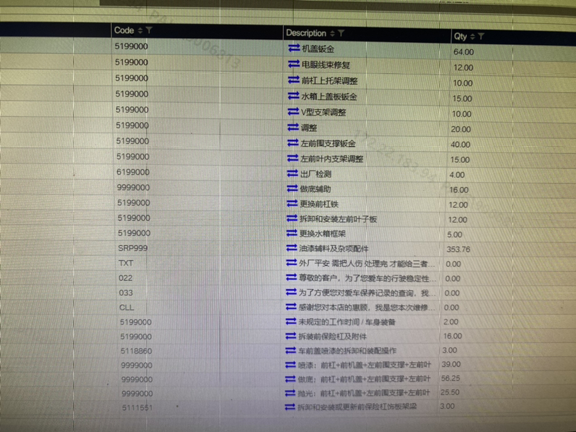Click the swap arrows icon beside 做底辅助
The width and height of the screenshot is (576, 432).
(292, 188)
